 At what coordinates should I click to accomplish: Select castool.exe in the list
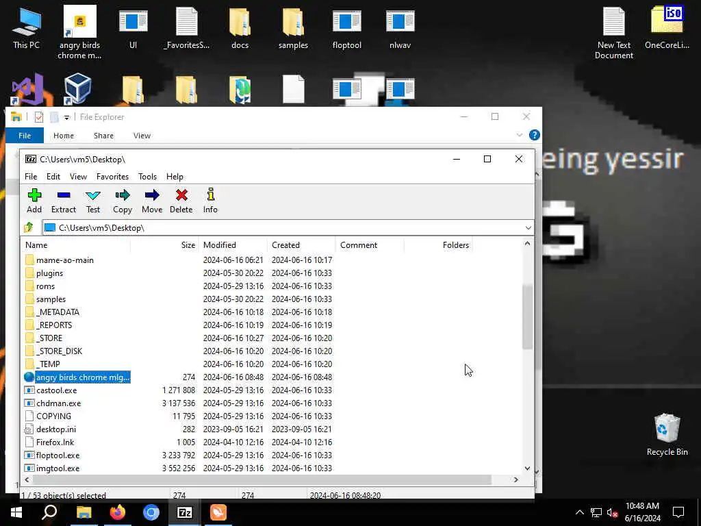click(56, 390)
